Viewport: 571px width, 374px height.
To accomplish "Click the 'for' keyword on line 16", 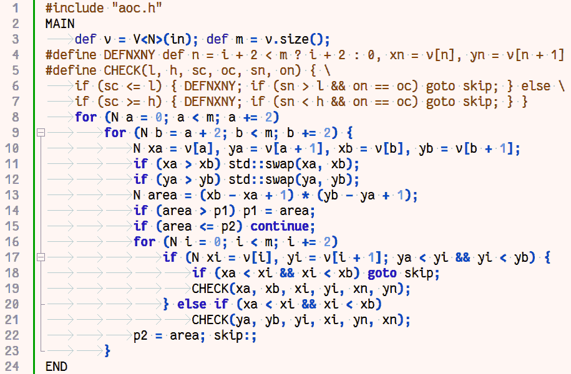I will (144, 242).
